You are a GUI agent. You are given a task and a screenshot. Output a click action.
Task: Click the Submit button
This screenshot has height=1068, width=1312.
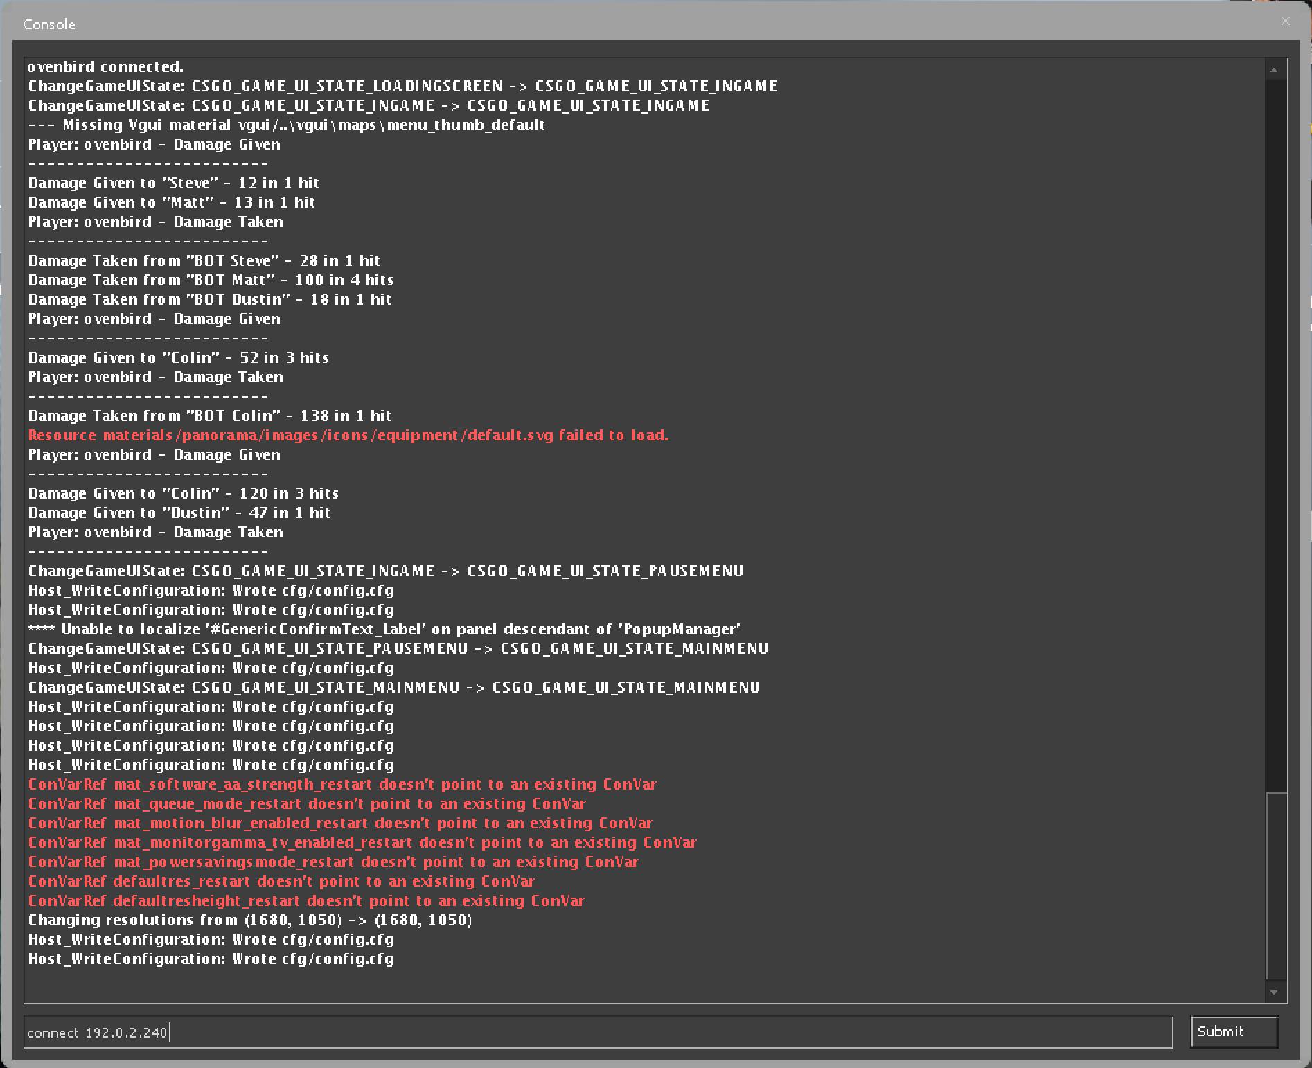click(x=1233, y=1031)
